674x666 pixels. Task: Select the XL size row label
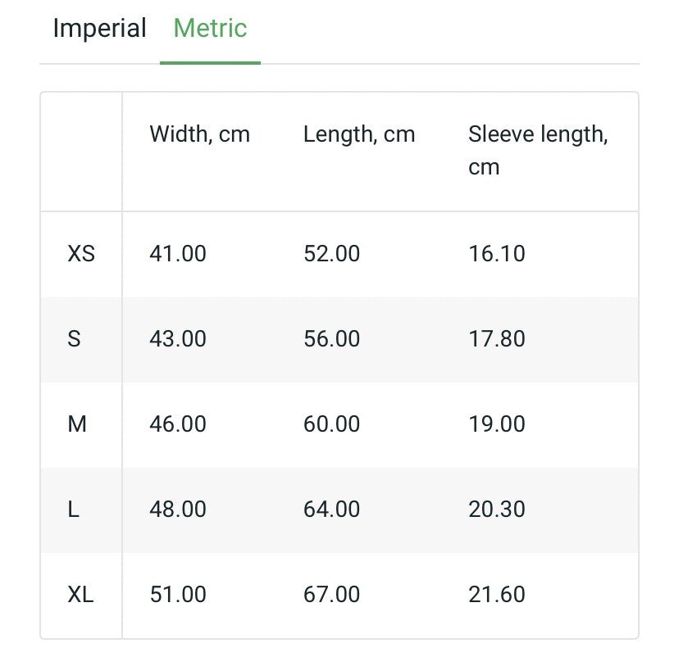pyautogui.click(x=80, y=595)
